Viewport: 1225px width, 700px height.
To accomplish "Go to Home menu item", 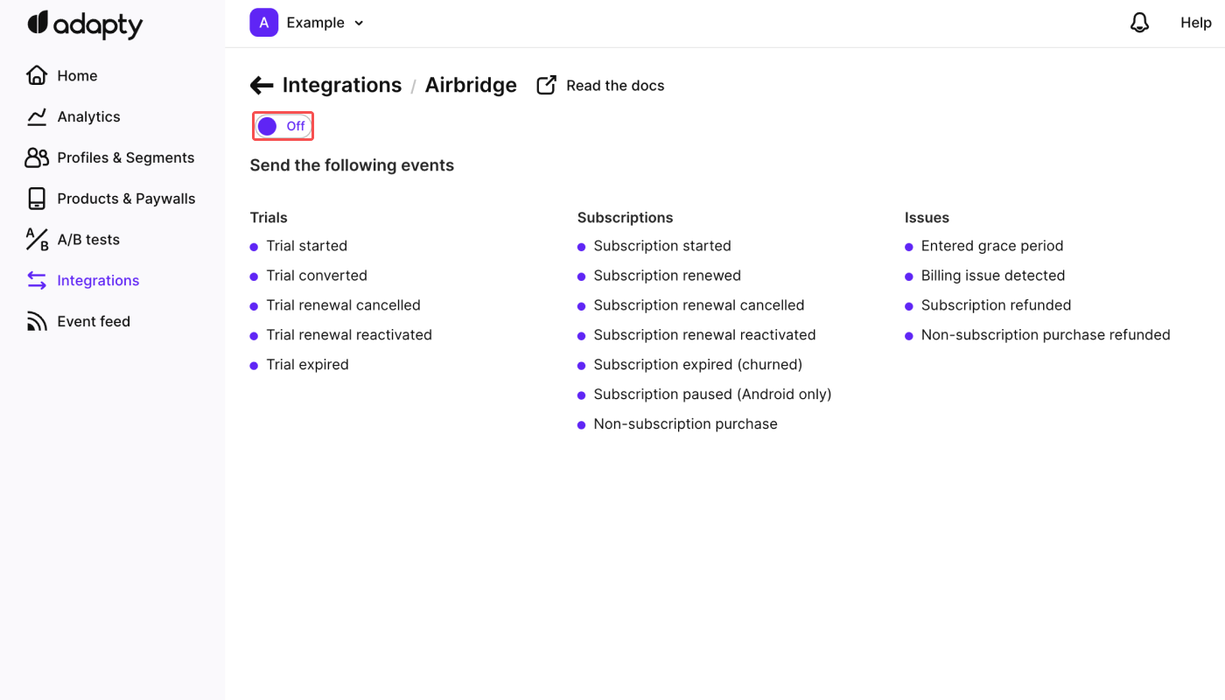I will [x=77, y=75].
